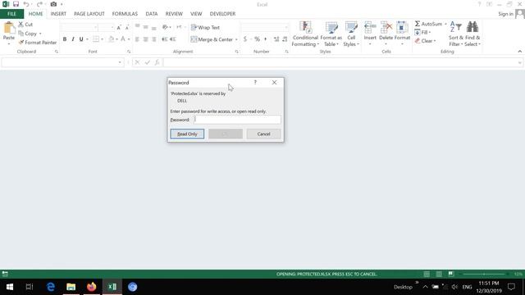525x295 pixels.
Task: Open Format as Table gallery
Action: (x=331, y=34)
